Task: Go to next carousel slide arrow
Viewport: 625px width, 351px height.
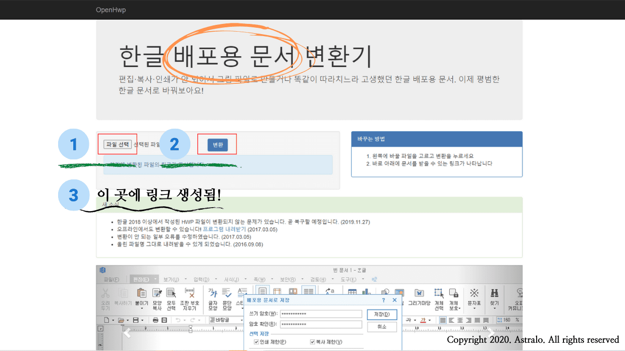Action: pyautogui.click(x=491, y=333)
